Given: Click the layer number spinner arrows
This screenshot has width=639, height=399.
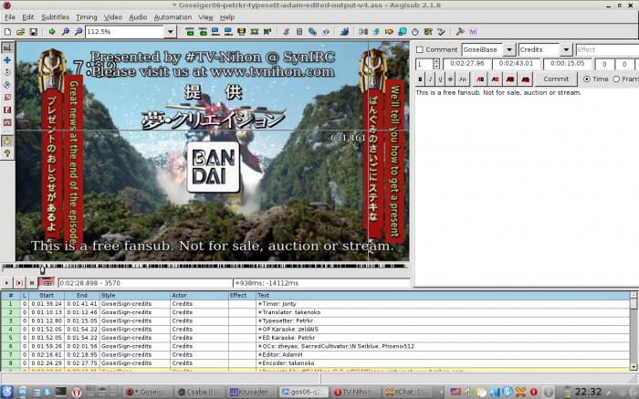Looking at the screenshot, I should coord(436,64).
